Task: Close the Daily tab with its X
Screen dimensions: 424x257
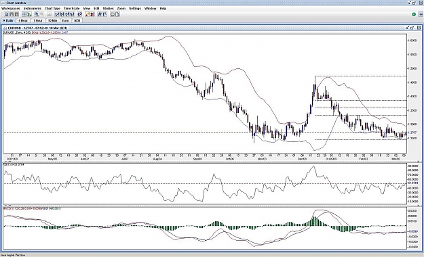Action: [4, 20]
